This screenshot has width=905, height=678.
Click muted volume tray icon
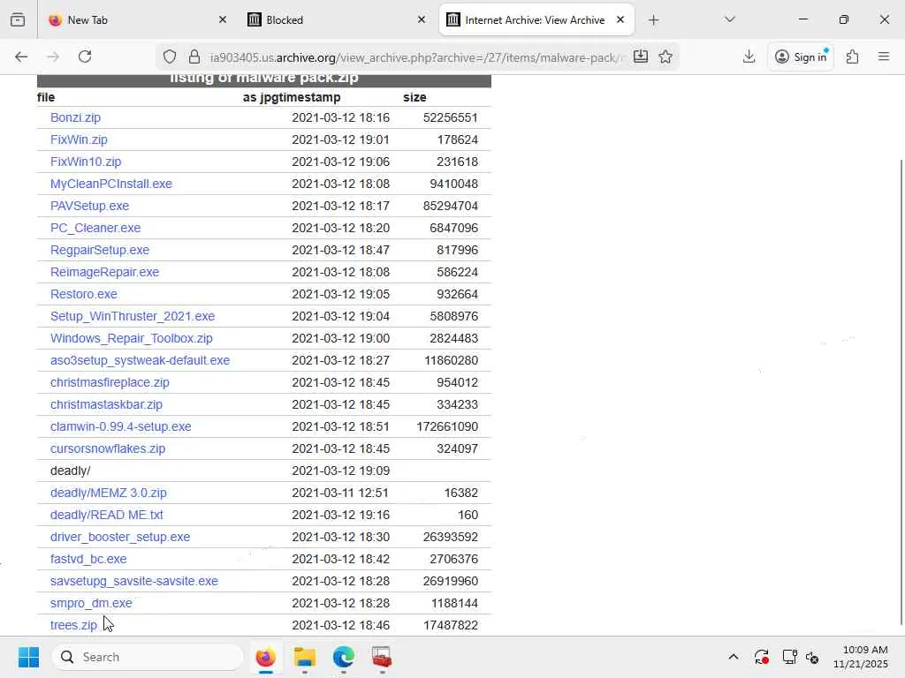813,657
